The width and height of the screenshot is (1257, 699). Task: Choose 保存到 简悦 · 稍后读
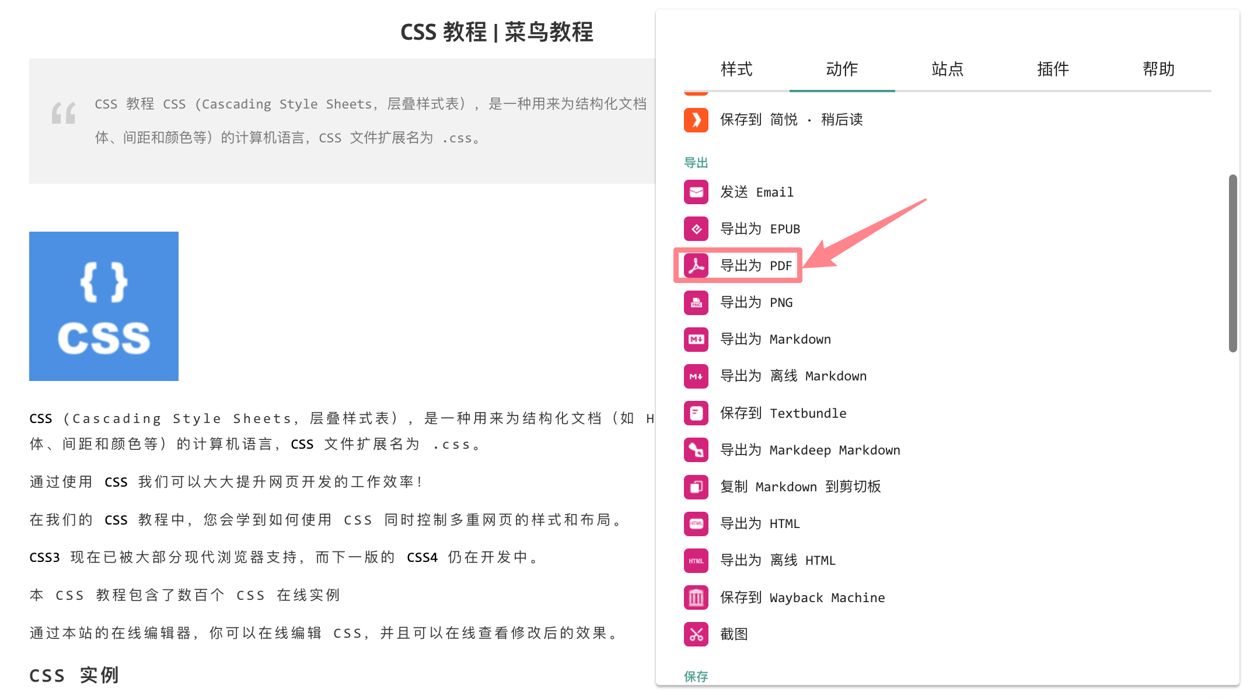791,120
